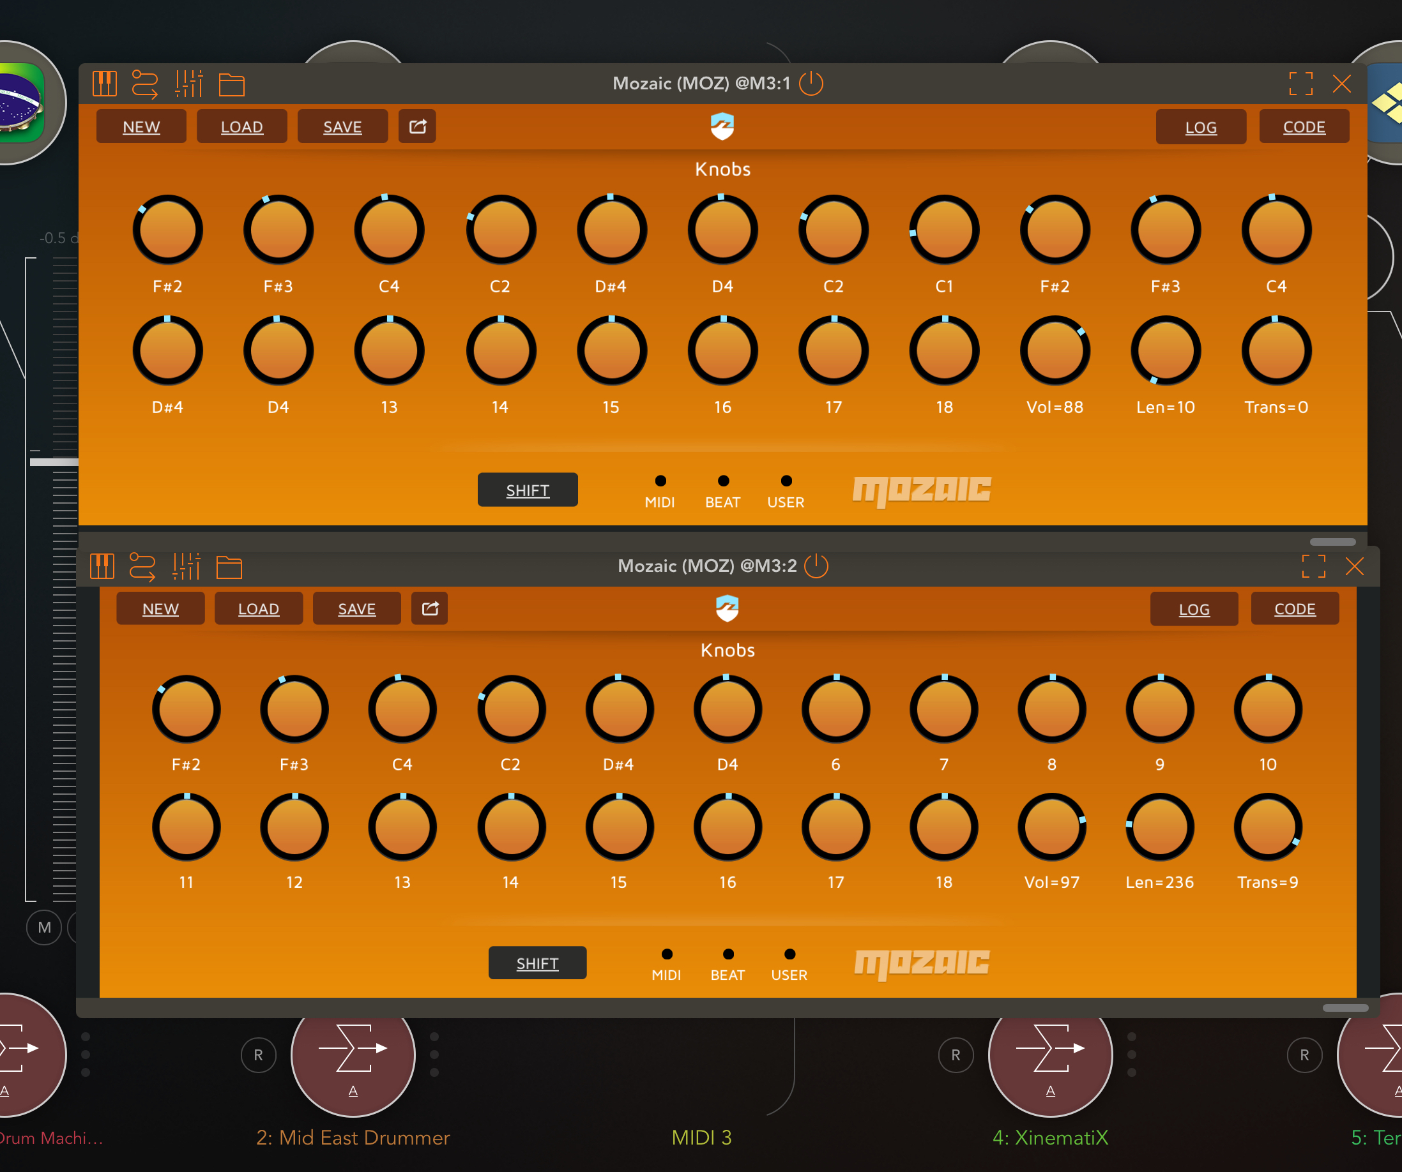This screenshot has width=1402, height=1172.
Task: Click the Vol=88 knob
Action: pos(1055,351)
